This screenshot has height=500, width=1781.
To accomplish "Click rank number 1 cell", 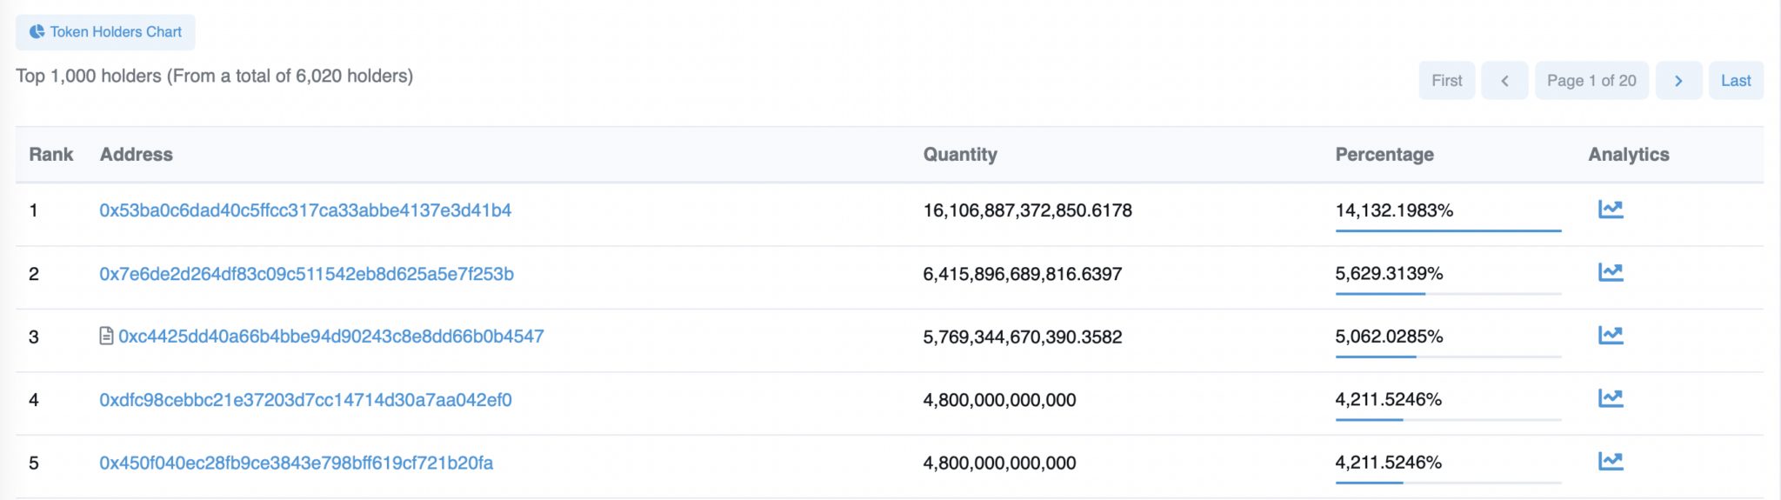I will pyautogui.click(x=33, y=210).
